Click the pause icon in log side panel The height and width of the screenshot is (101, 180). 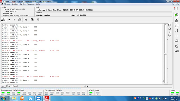click(x=169, y=32)
